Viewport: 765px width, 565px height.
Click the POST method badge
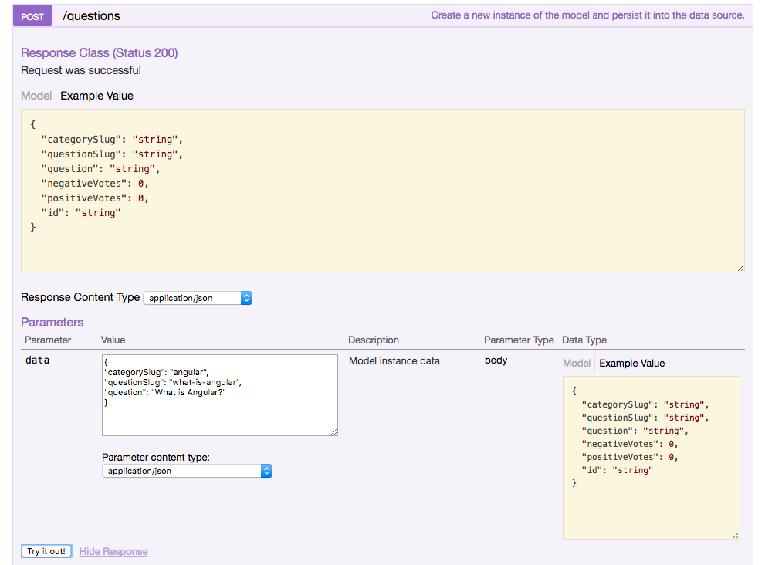tap(32, 16)
